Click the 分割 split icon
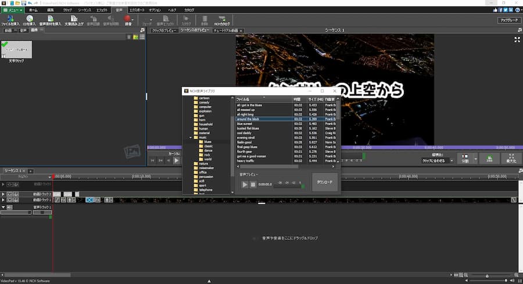Image resolution: width=523 pixels, height=284 pixels. tap(465, 158)
